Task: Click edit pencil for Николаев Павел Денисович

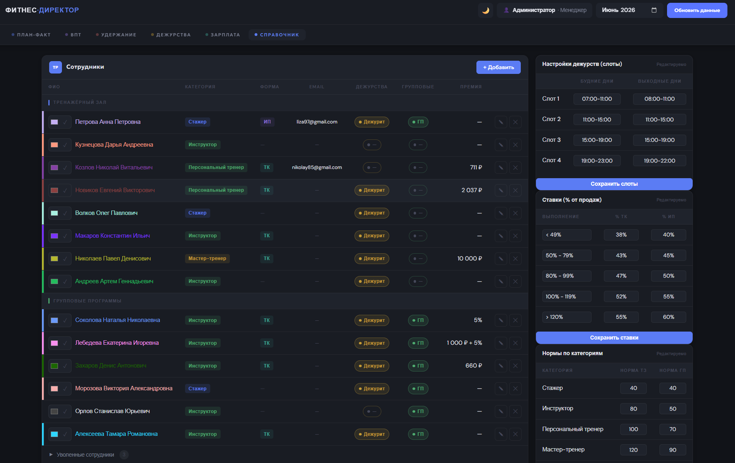Action: pyautogui.click(x=501, y=259)
